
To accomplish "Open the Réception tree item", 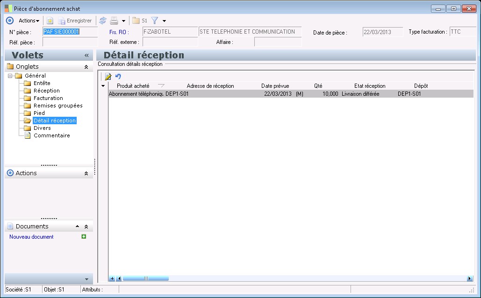I will click(x=47, y=91).
